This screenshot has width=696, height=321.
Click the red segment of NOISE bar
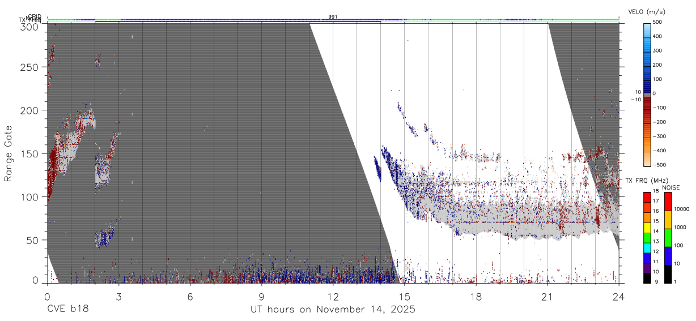(x=668, y=202)
